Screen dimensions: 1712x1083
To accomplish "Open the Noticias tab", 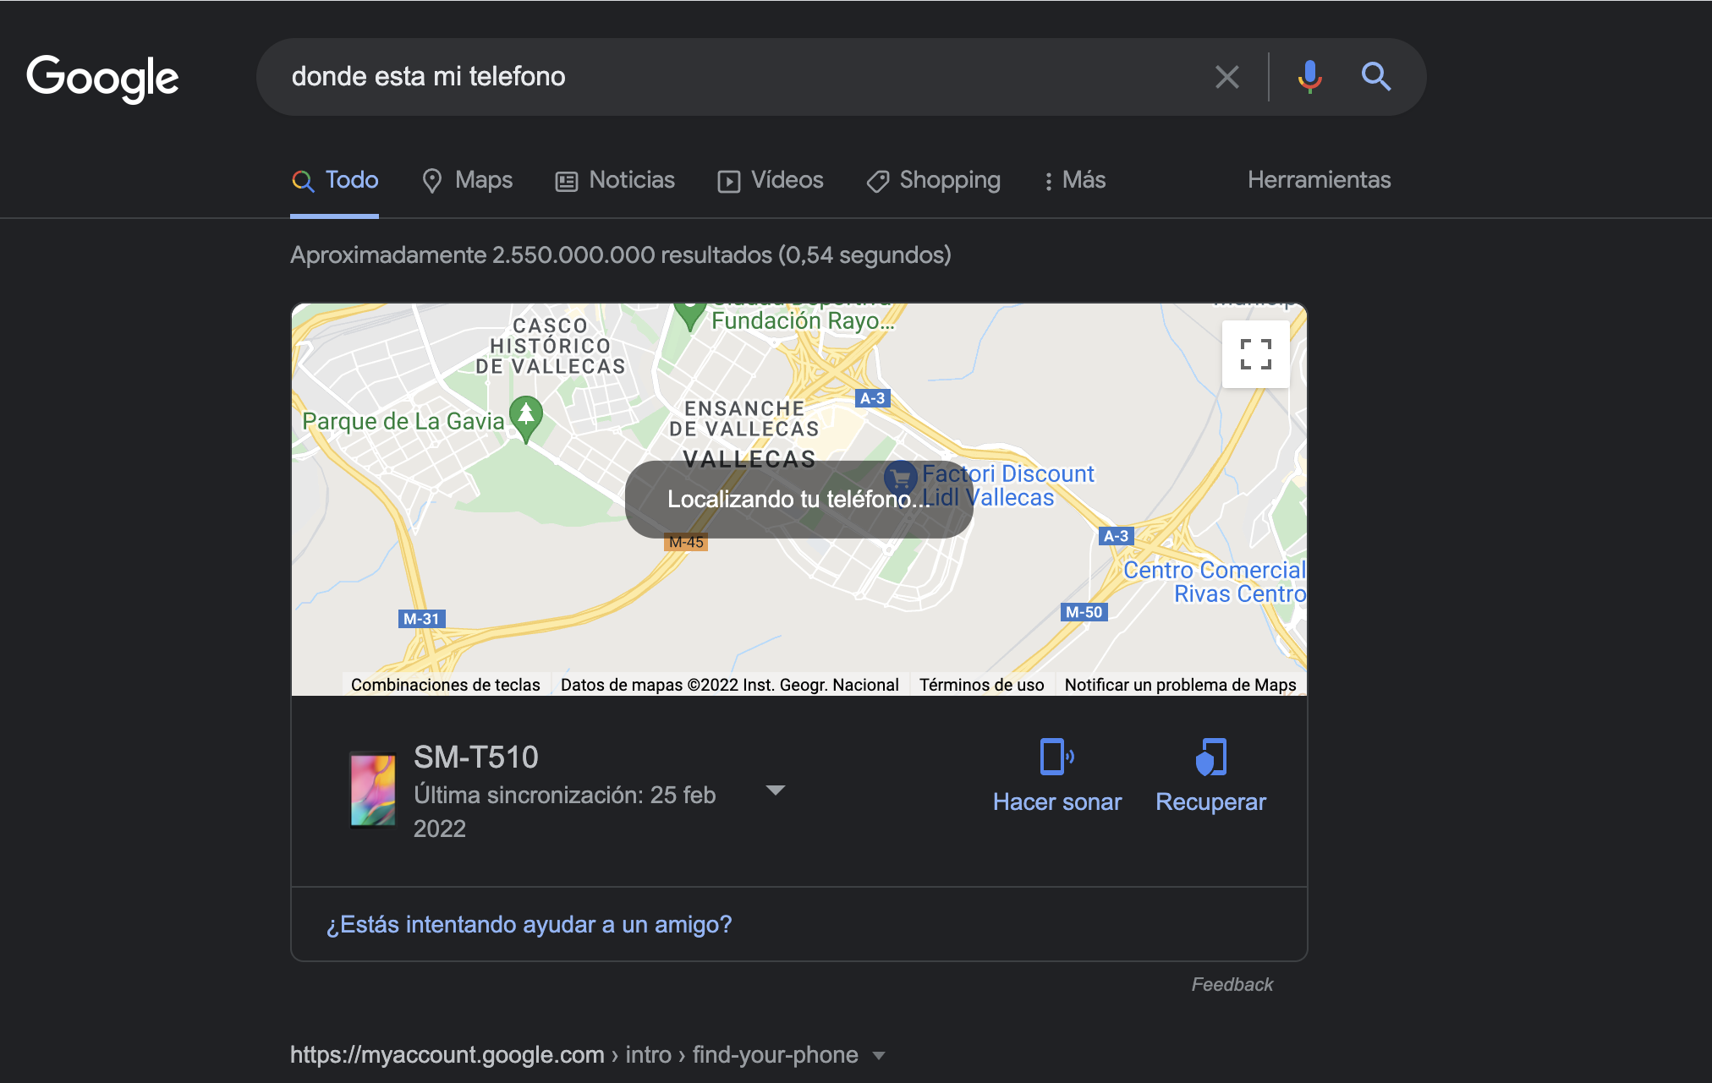I will pyautogui.click(x=615, y=180).
